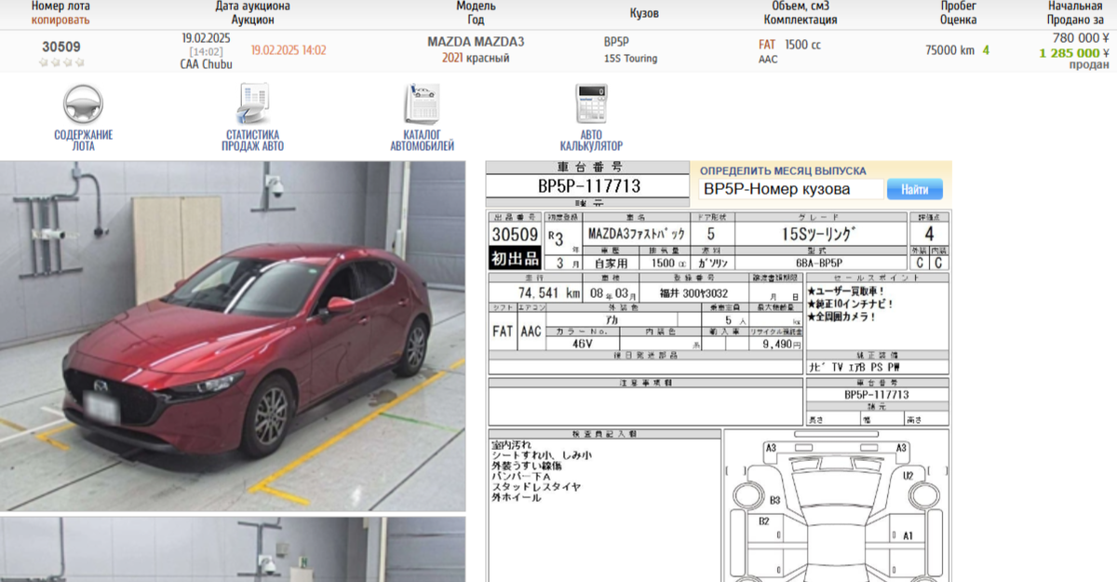Viewport: 1117px width, 582px height.
Task: Click the Модель Год column header
Action: point(476,13)
